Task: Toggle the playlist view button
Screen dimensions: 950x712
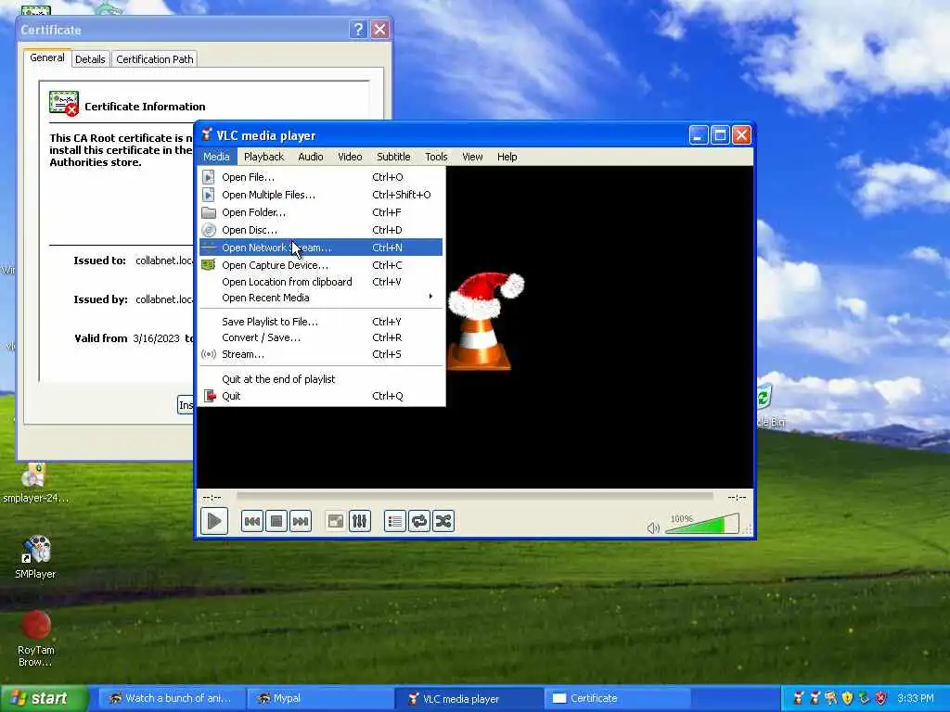Action: [395, 521]
